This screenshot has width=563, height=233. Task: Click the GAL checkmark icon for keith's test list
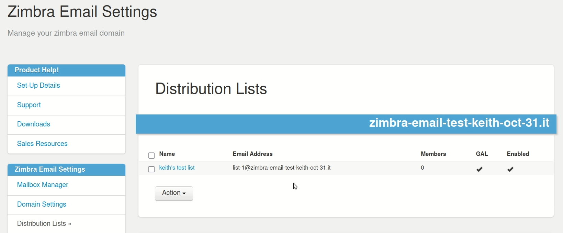click(480, 169)
